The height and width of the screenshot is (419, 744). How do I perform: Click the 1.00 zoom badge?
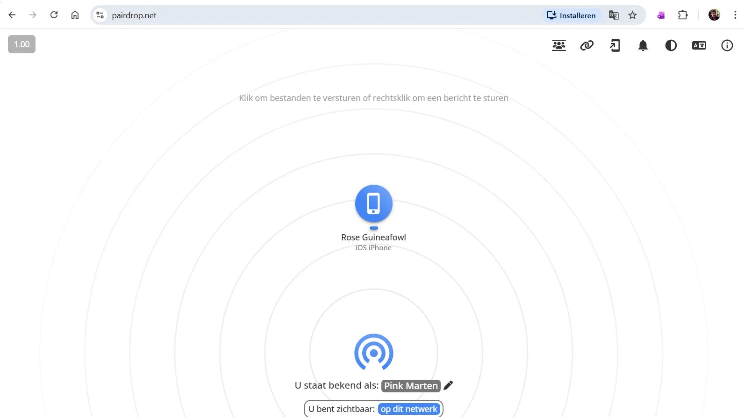(x=21, y=44)
